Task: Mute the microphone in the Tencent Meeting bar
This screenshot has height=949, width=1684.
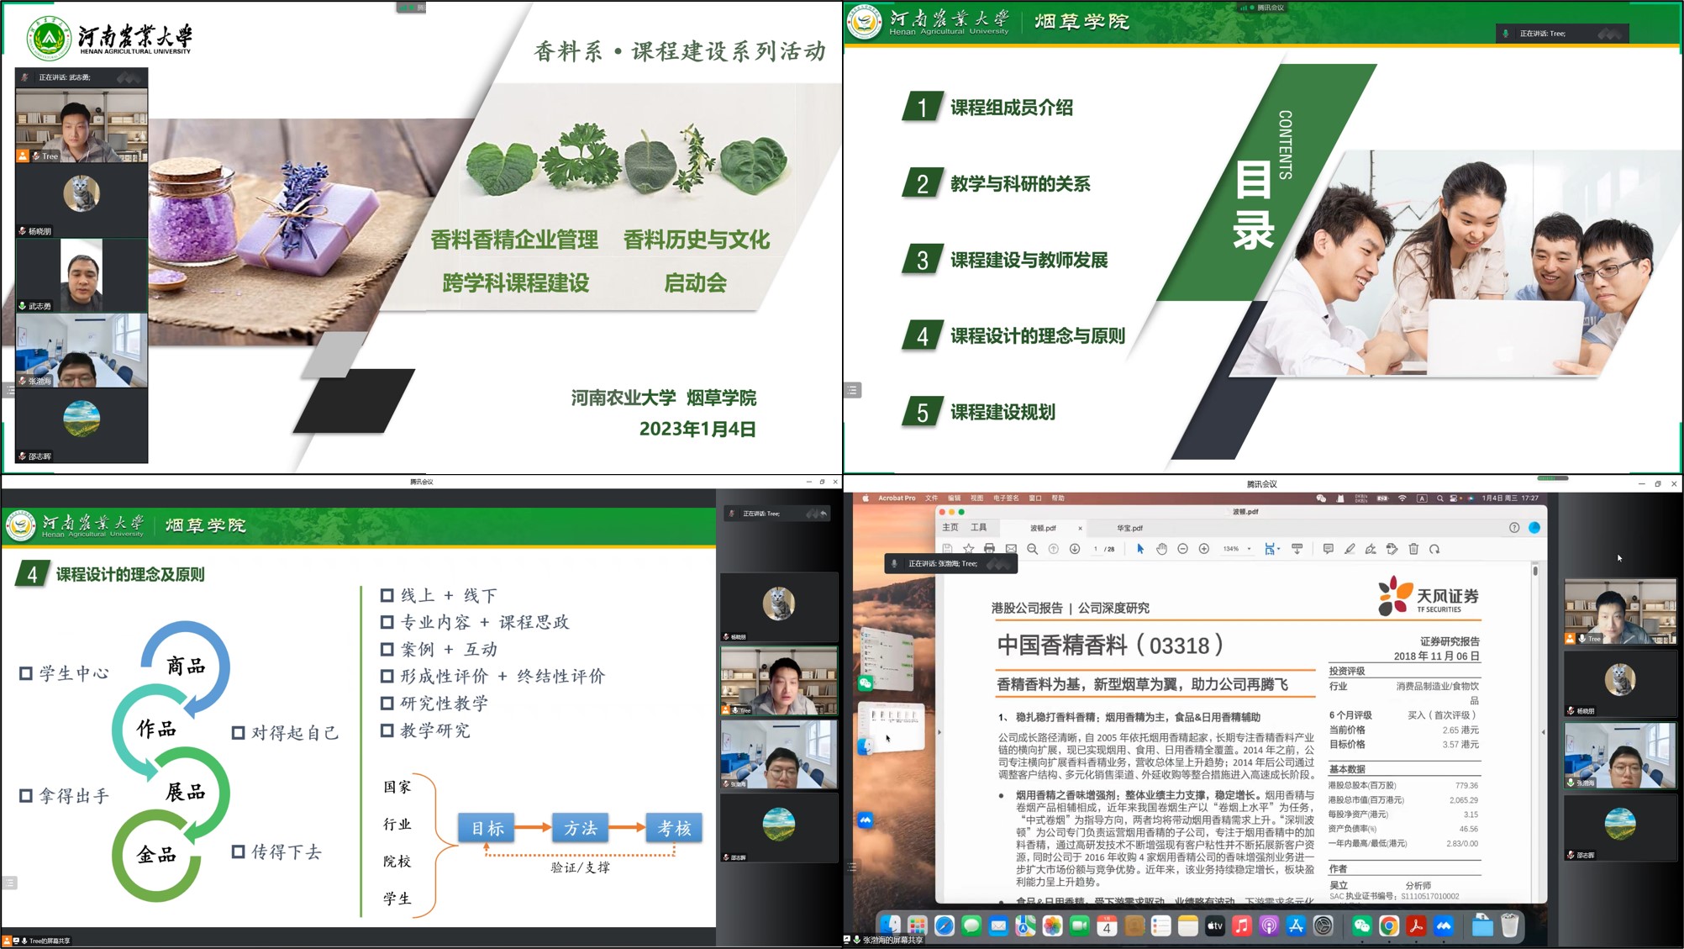Action: click(1506, 34)
